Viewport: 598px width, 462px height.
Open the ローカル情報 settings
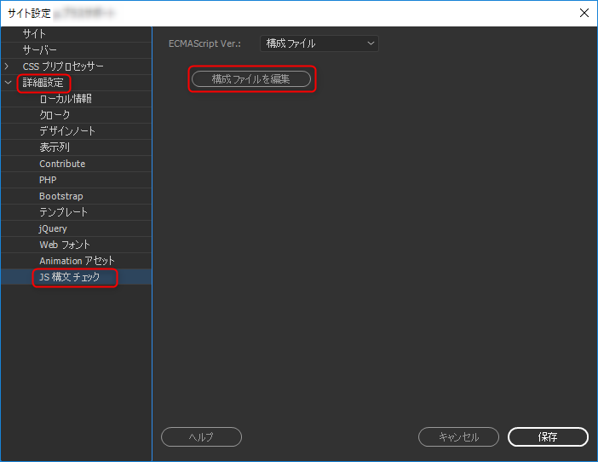(x=66, y=99)
